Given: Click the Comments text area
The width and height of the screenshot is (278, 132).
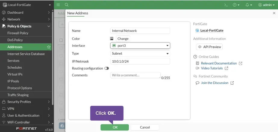Looking at the screenshot, I should [x=136, y=75].
